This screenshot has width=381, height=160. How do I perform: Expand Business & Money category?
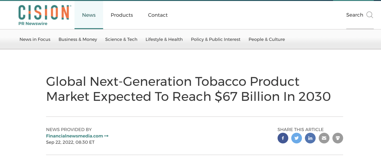[78, 40]
